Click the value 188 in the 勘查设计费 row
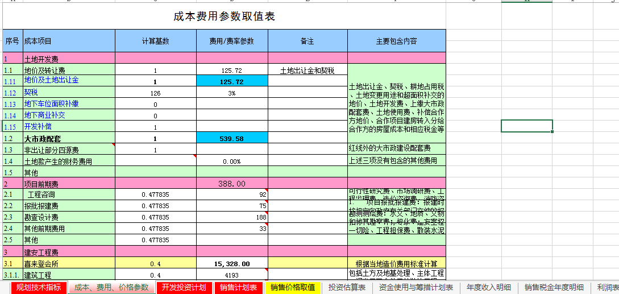The height and width of the screenshot is (294, 619). [x=232, y=217]
